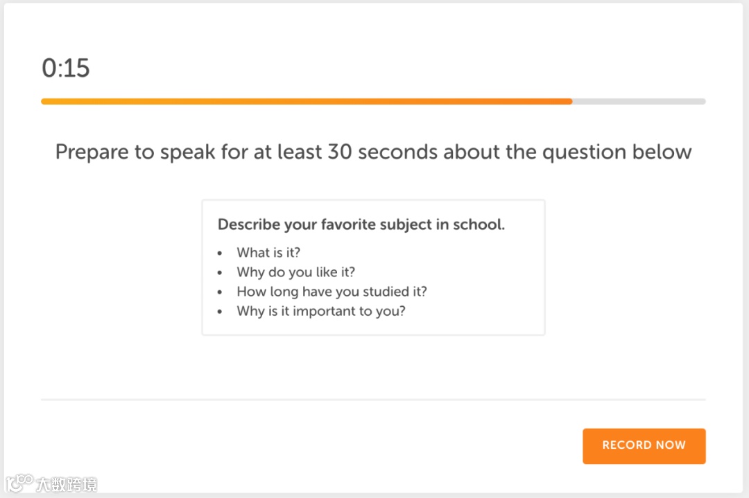The width and height of the screenshot is (749, 498).
Task: Click the Chinese watermark text beside the logo
Action: tap(67, 483)
